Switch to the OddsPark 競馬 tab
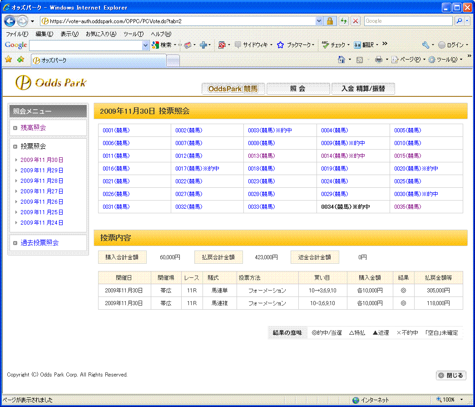 (233, 89)
